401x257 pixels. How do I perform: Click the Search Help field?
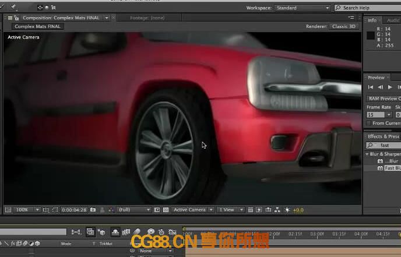[x=368, y=8]
